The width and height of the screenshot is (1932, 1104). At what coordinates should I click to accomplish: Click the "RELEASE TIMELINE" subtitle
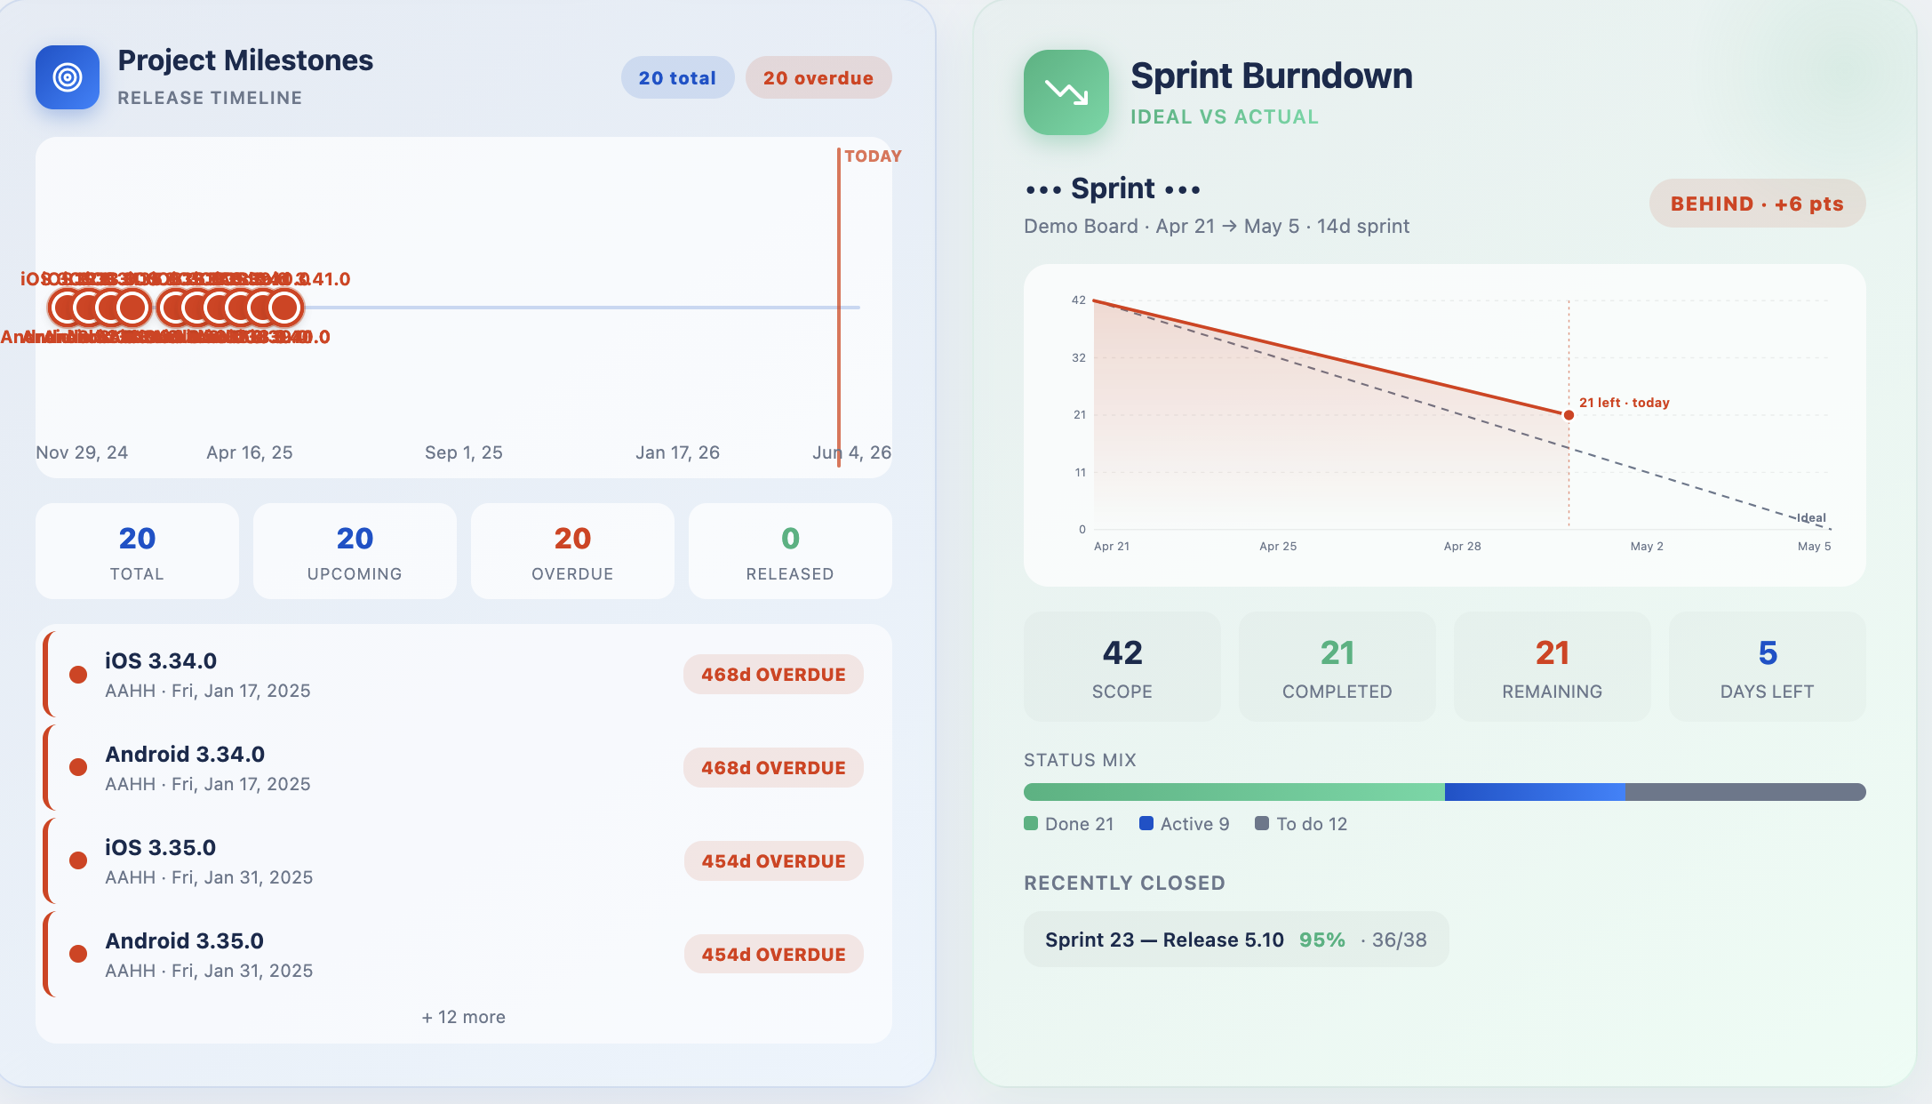click(210, 98)
